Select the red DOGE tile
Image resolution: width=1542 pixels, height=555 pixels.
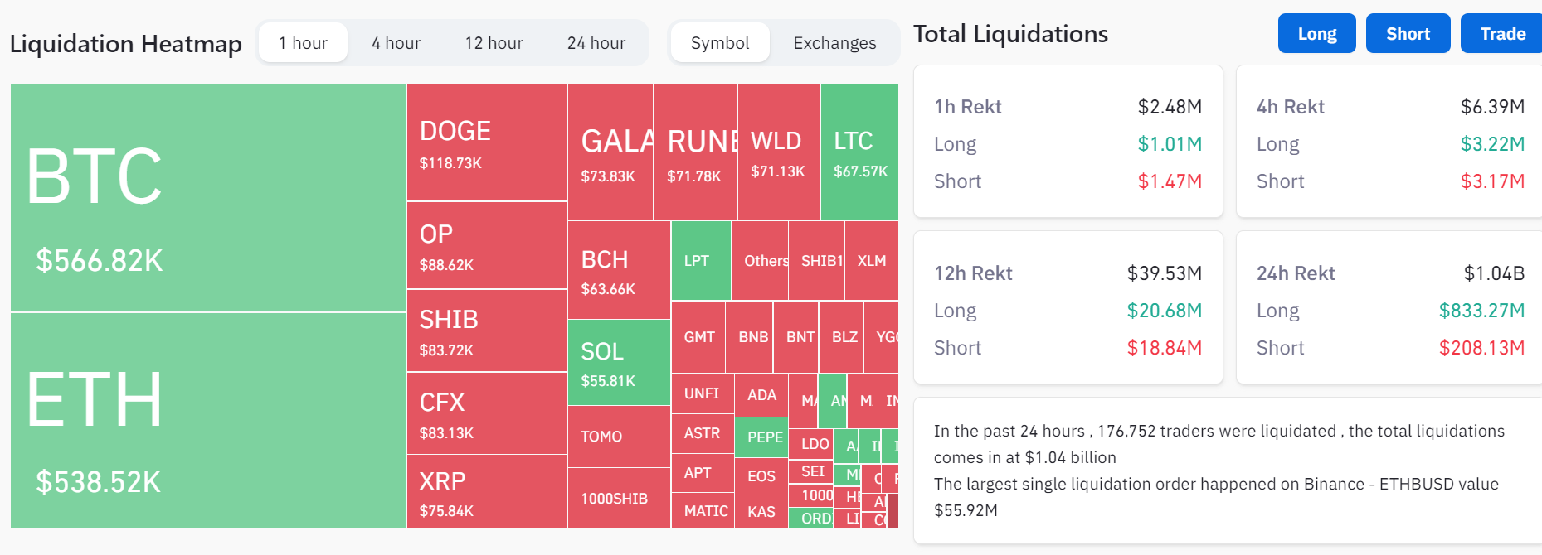click(487, 142)
